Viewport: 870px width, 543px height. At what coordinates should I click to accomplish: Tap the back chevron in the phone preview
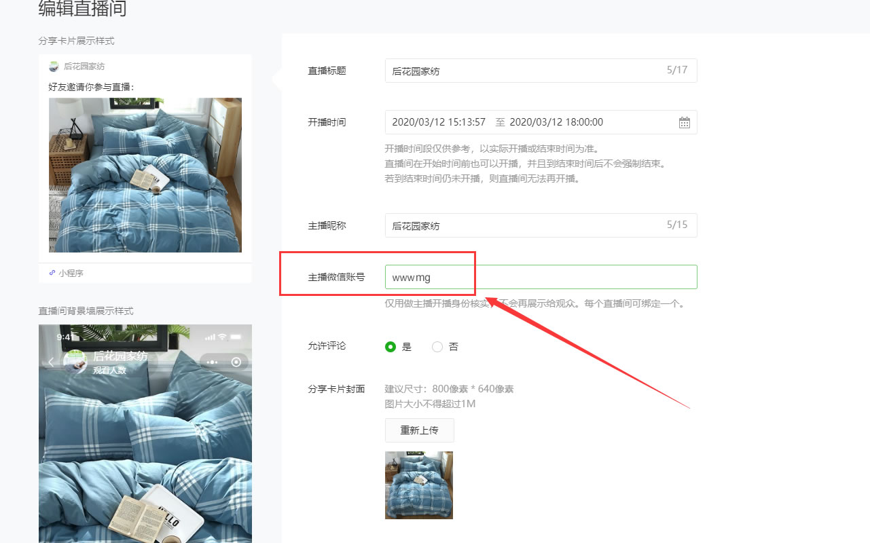[x=51, y=362]
